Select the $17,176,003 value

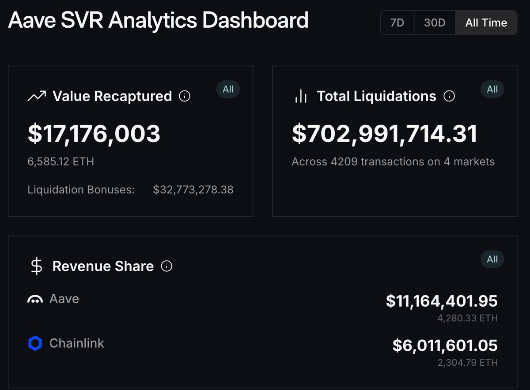pyautogui.click(x=94, y=134)
